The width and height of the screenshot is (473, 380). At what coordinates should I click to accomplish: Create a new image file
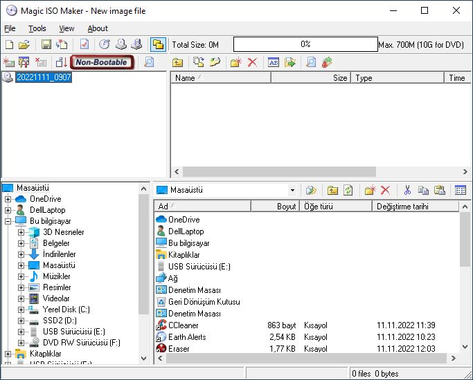(10, 45)
